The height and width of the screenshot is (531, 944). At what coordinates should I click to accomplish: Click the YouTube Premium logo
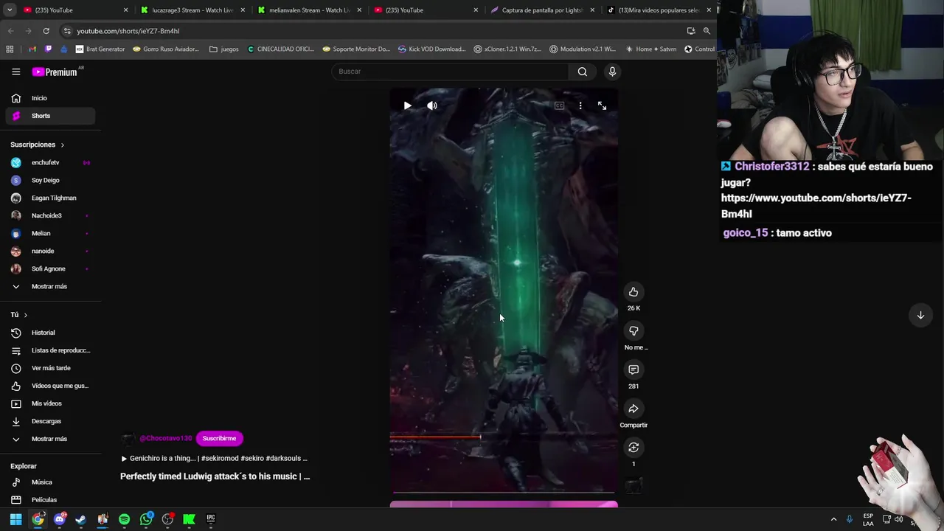tap(55, 72)
